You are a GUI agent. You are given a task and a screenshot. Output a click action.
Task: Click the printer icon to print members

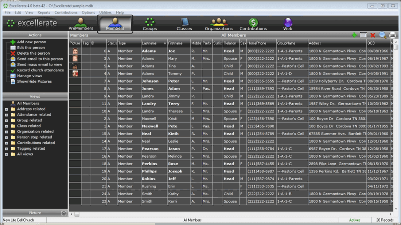[393, 35]
